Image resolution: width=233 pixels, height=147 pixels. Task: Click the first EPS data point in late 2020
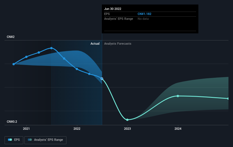(14, 64)
